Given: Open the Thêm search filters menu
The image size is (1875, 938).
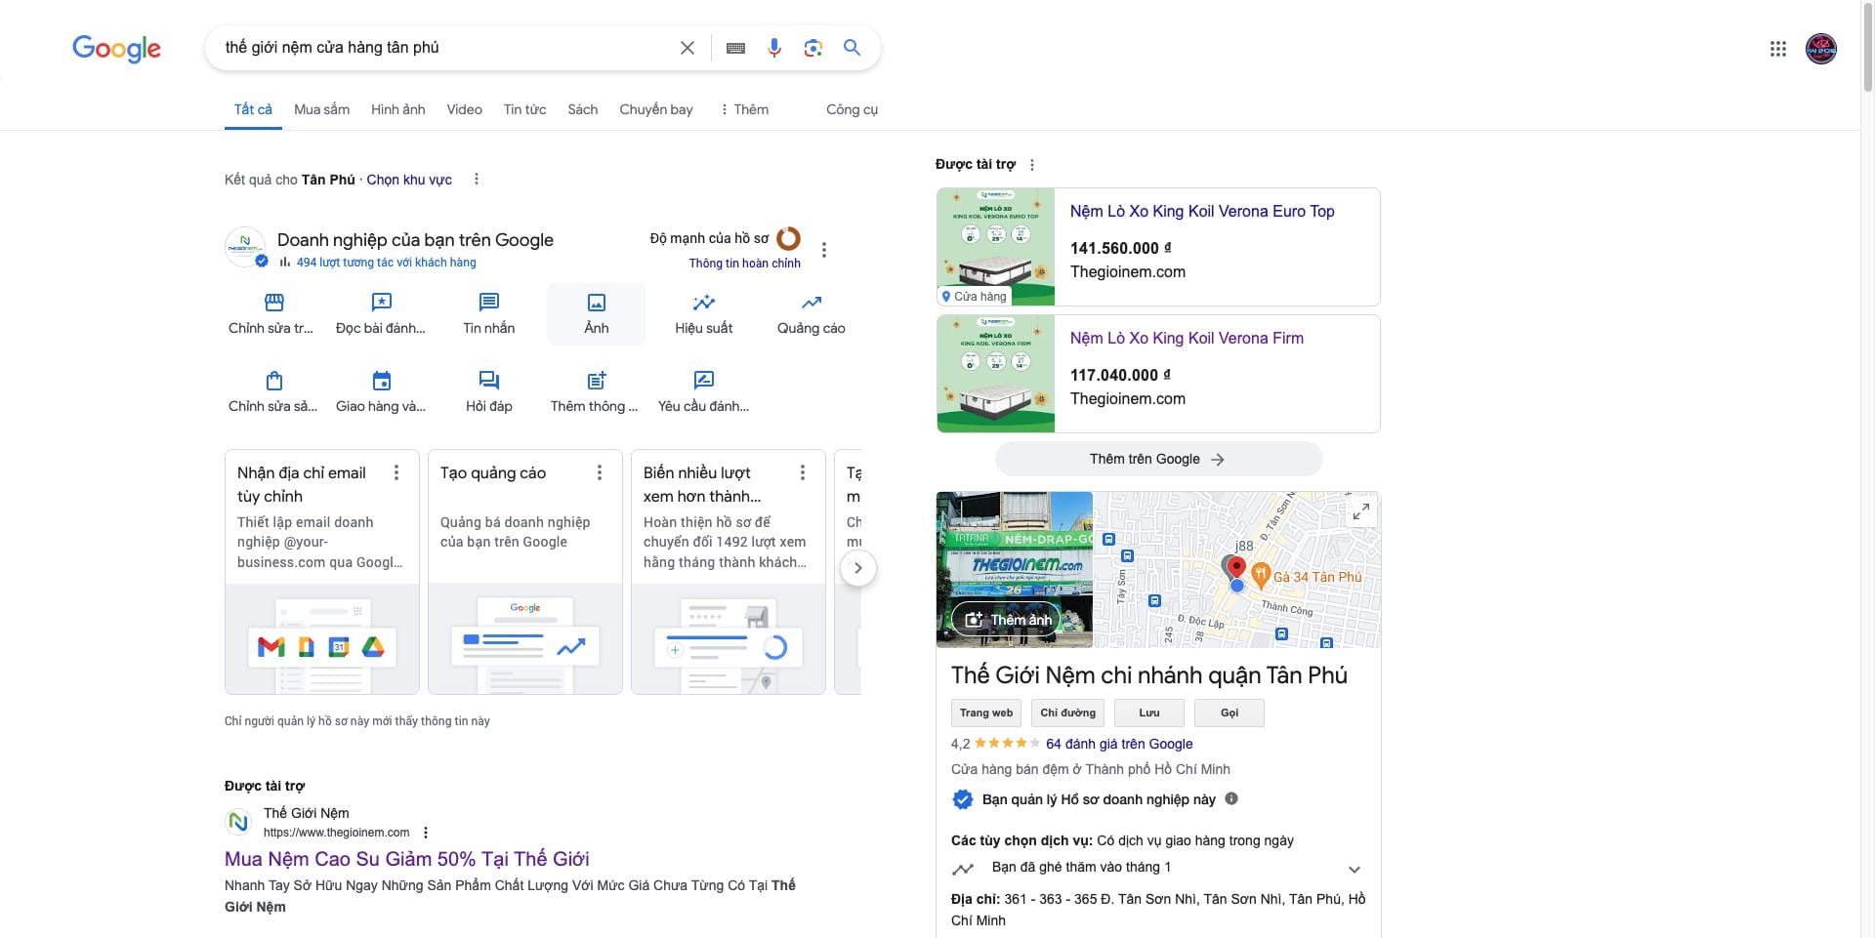Looking at the screenshot, I should [x=744, y=109].
